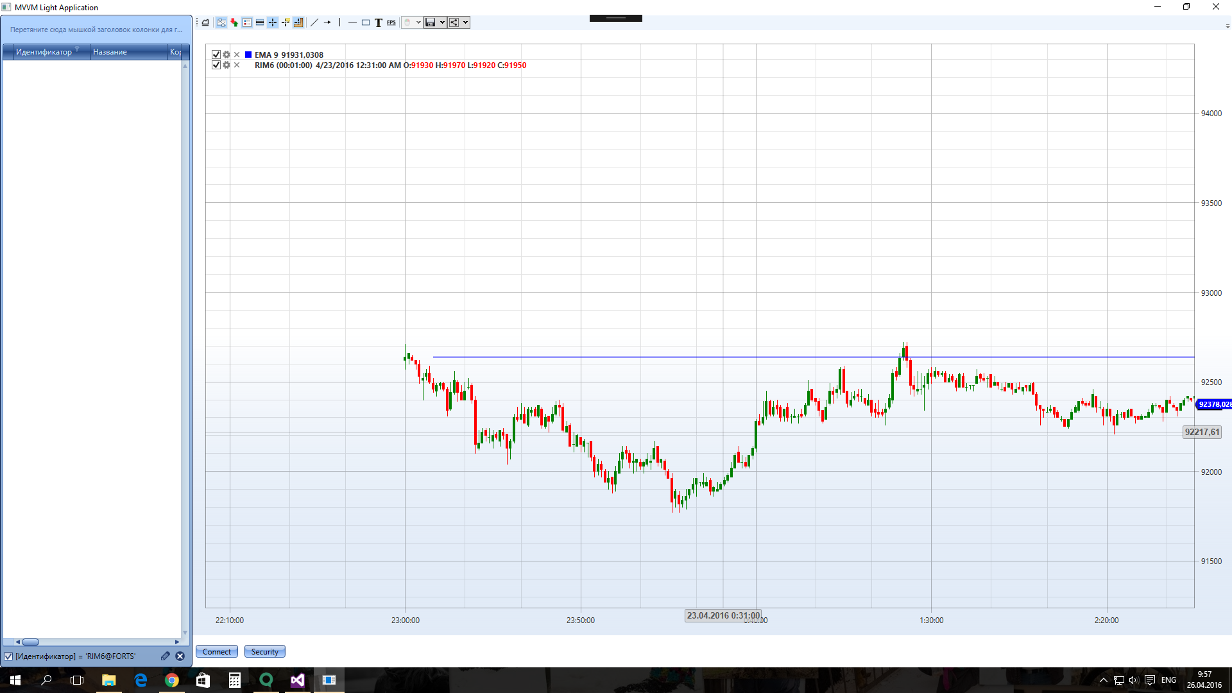Select the rectangle annotation tool
The width and height of the screenshot is (1232, 693).
point(366,22)
